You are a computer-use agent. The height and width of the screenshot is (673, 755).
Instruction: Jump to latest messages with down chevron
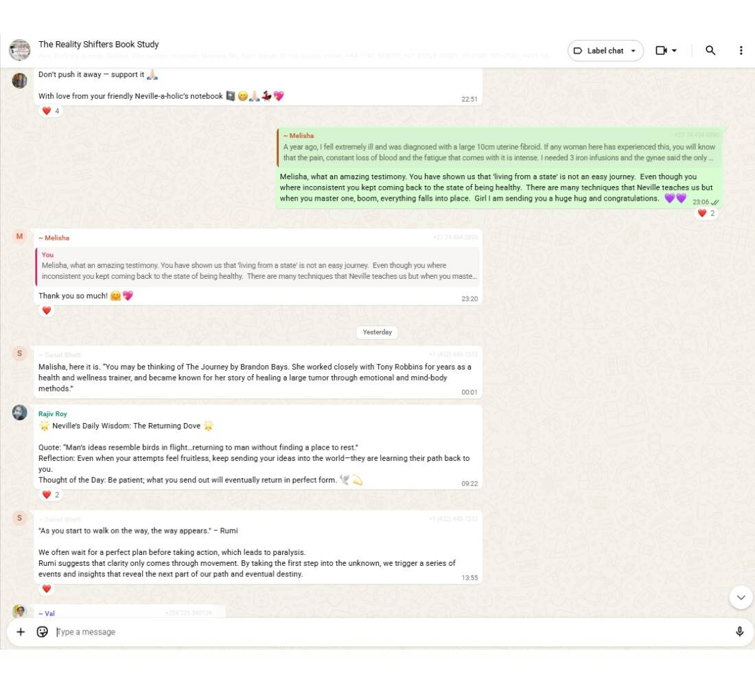coord(741,597)
